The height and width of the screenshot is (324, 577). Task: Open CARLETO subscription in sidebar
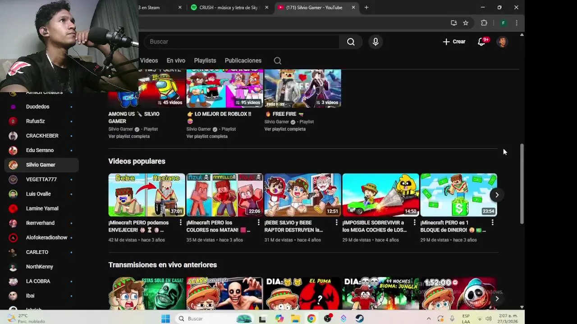(41, 252)
